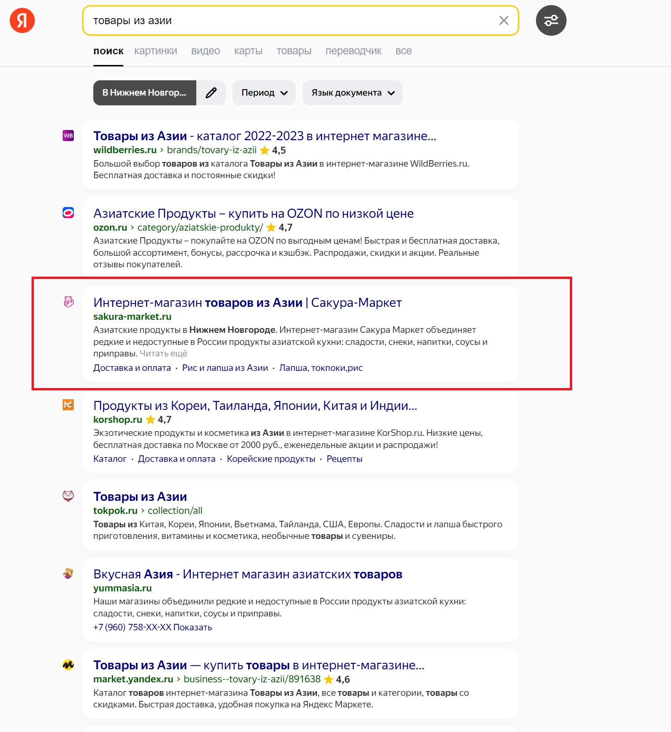Expand the Период dropdown

point(264,93)
